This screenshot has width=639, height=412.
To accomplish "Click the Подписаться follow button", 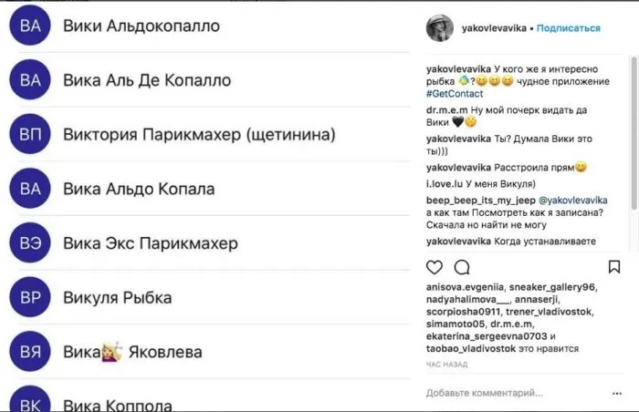I will [568, 28].
